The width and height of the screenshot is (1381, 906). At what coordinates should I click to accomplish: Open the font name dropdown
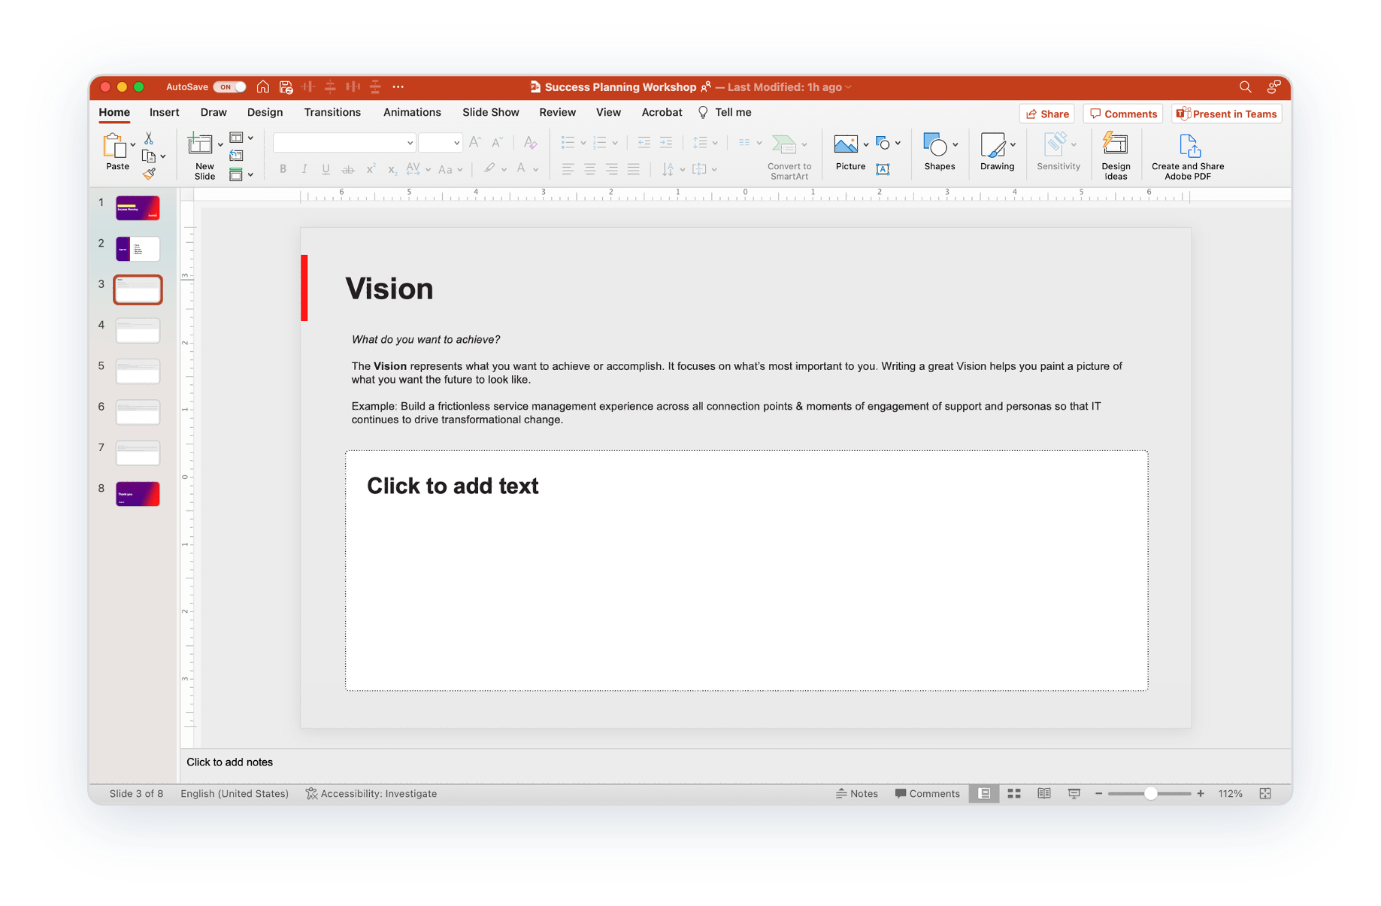[x=410, y=143]
